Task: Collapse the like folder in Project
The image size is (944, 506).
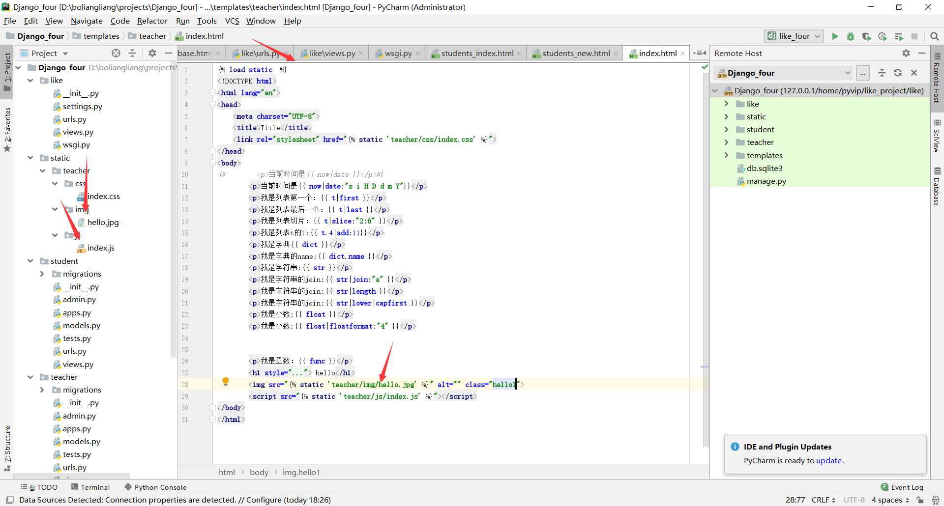Action: 30,80
